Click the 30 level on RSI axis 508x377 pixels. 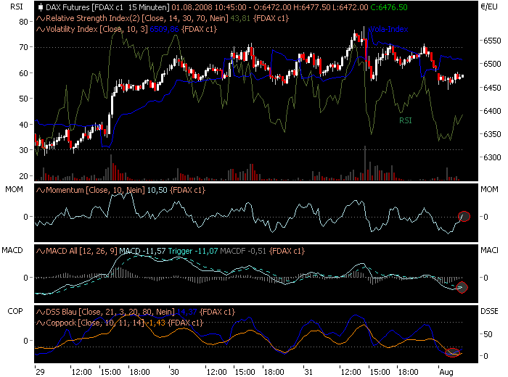point(24,150)
